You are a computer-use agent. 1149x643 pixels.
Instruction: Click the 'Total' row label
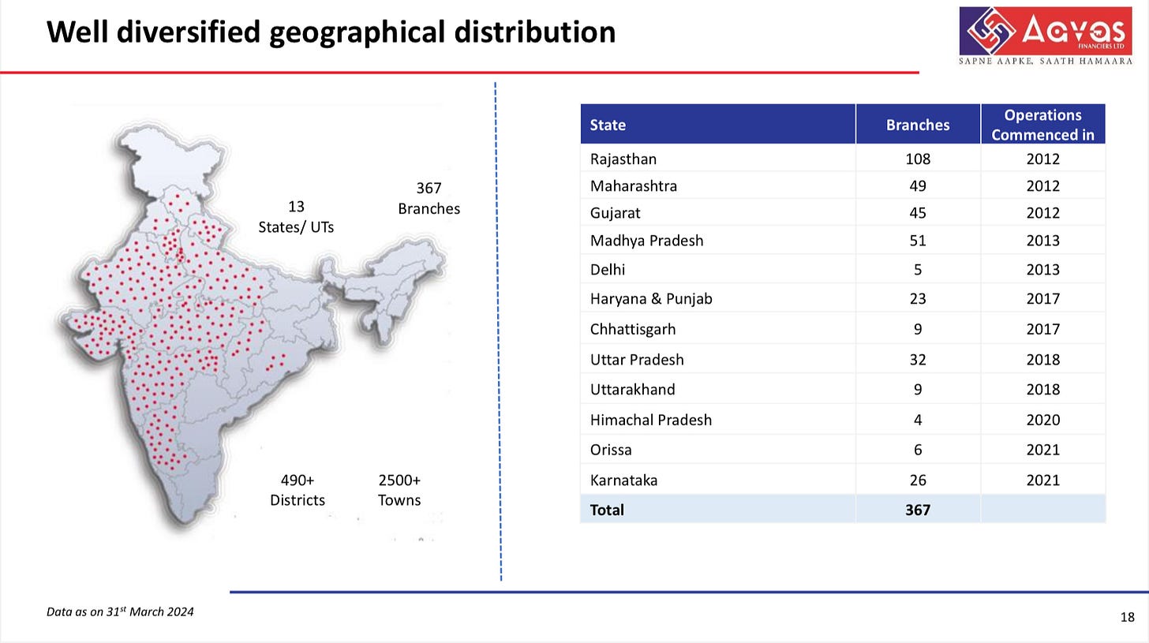pyautogui.click(x=607, y=510)
